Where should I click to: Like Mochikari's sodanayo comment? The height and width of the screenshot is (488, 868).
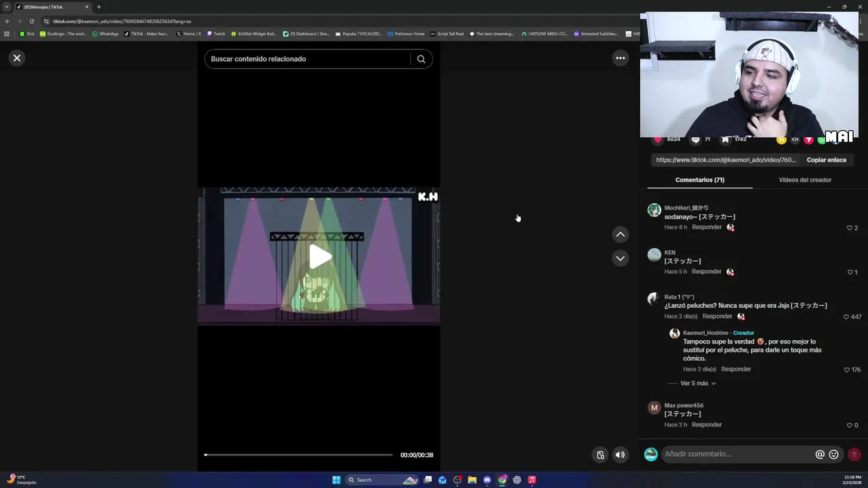tap(849, 228)
